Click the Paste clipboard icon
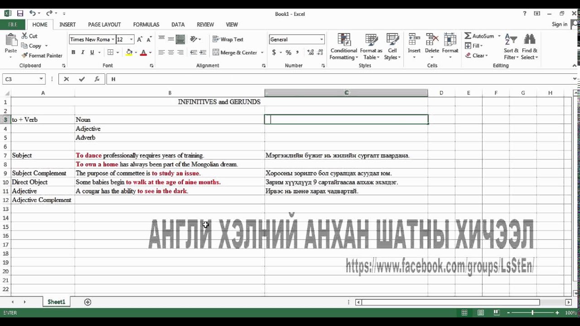The width and height of the screenshot is (580, 326). click(11, 41)
